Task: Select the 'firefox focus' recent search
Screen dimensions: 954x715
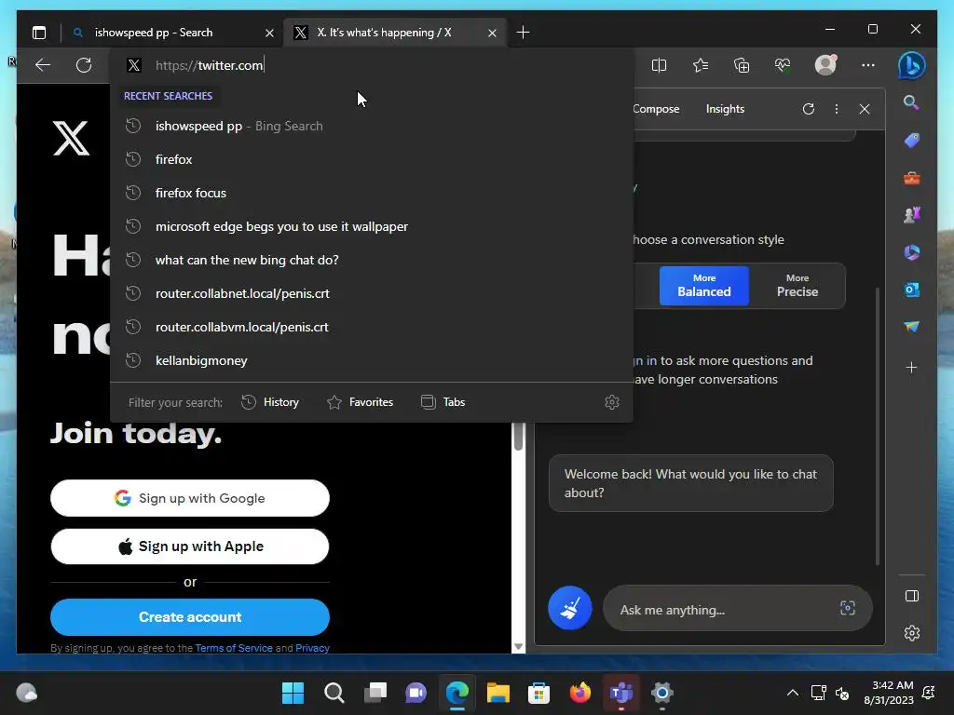Action: click(371, 193)
